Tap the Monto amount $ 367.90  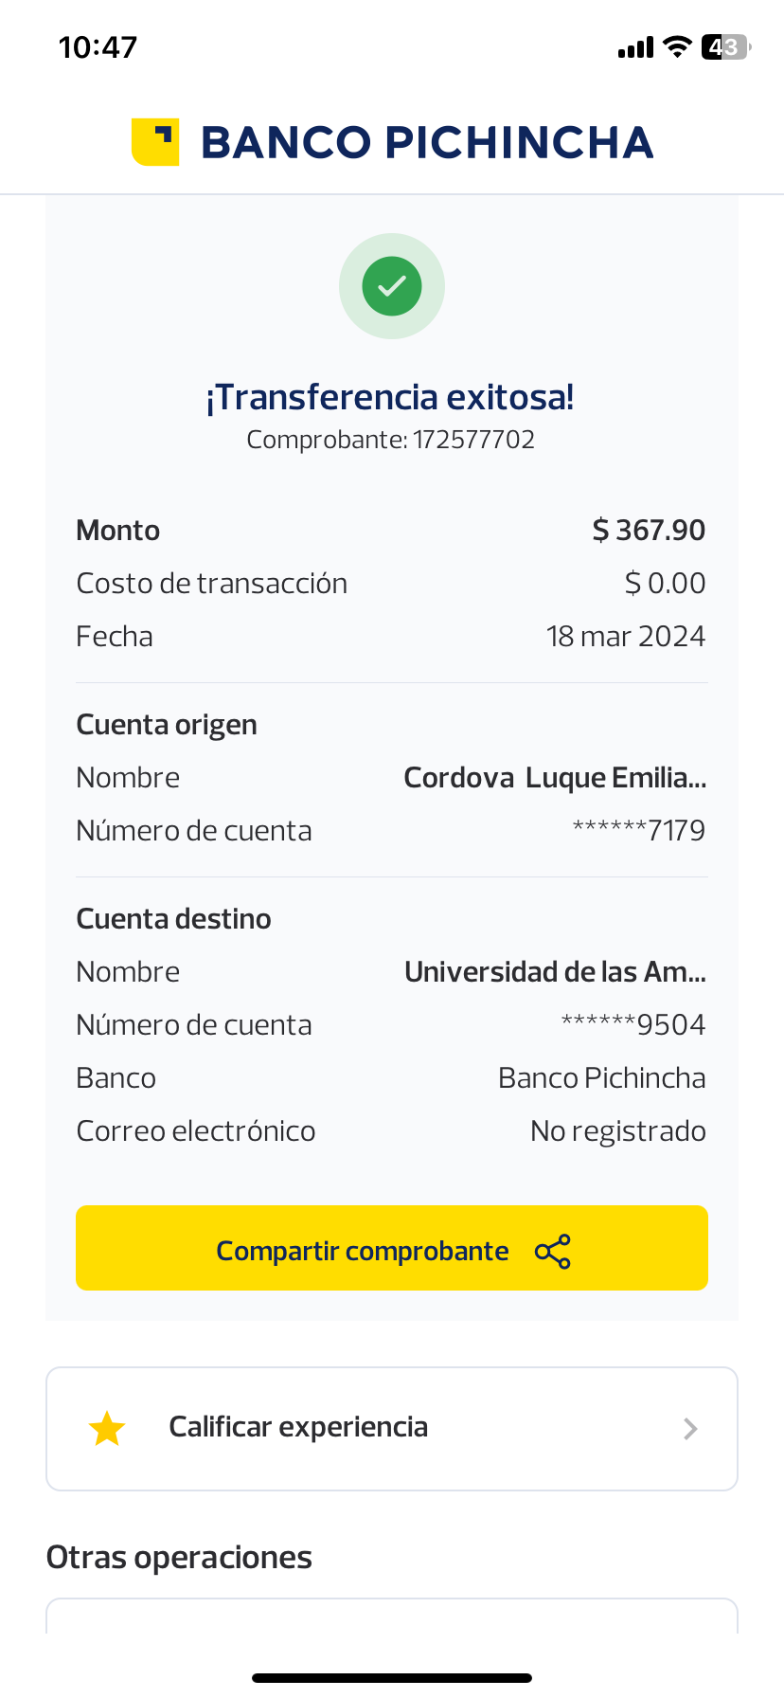point(649,531)
